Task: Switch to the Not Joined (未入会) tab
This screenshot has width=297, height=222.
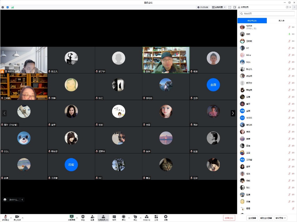Action: (281, 21)
